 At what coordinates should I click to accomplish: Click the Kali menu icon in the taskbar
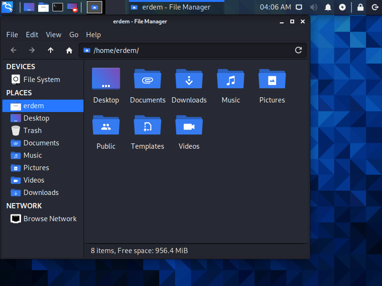[7, 7]
